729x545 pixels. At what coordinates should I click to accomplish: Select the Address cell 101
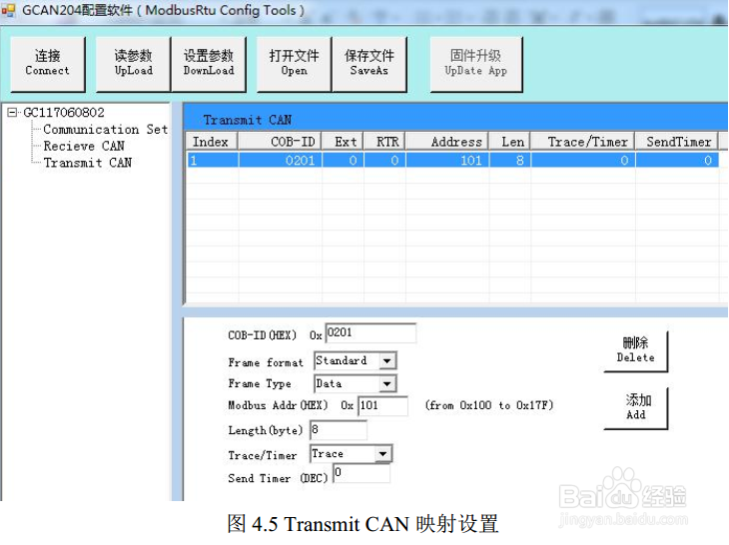coord(447,161)
